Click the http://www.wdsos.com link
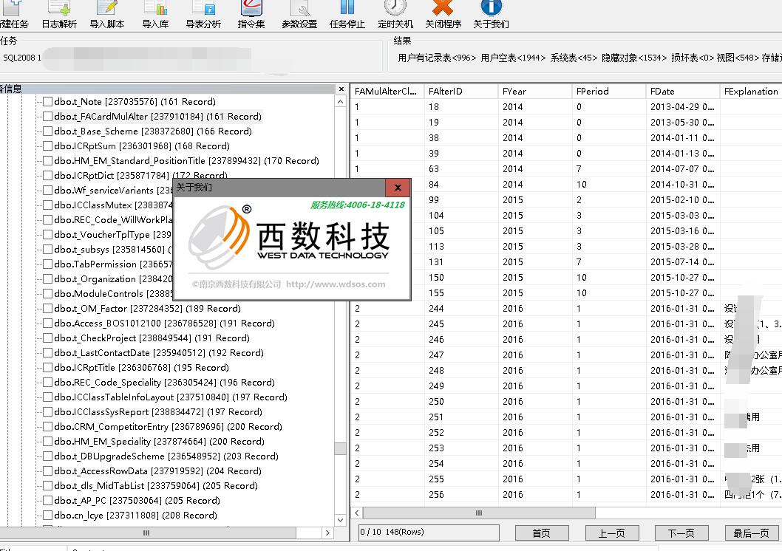The height and width of the screenshot is (551, 782). tap(336, 284)
